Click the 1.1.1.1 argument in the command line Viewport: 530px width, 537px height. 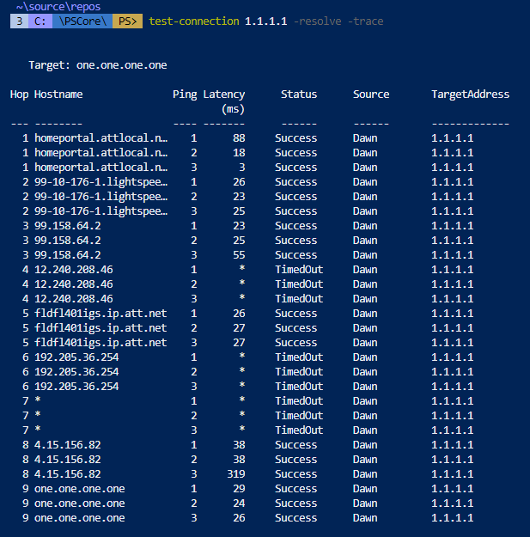pyautogui.click(x=265, y=21)
